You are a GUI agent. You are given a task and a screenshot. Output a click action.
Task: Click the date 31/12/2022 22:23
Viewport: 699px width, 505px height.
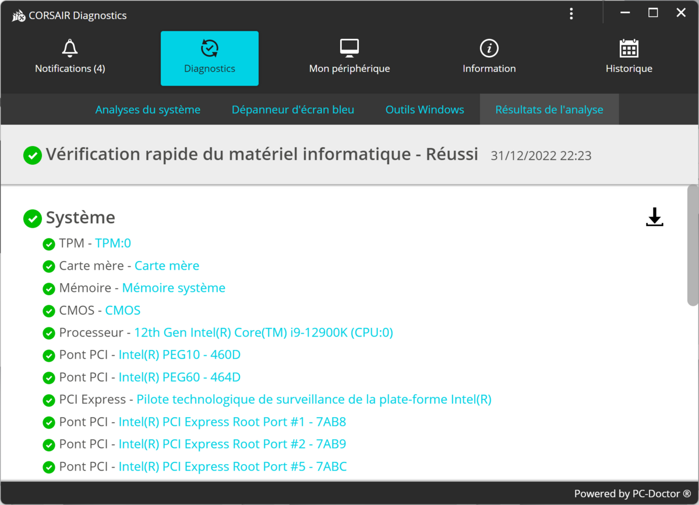541,156
